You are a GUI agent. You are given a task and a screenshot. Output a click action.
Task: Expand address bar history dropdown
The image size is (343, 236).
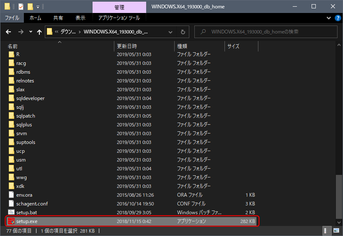click(170, 32)
